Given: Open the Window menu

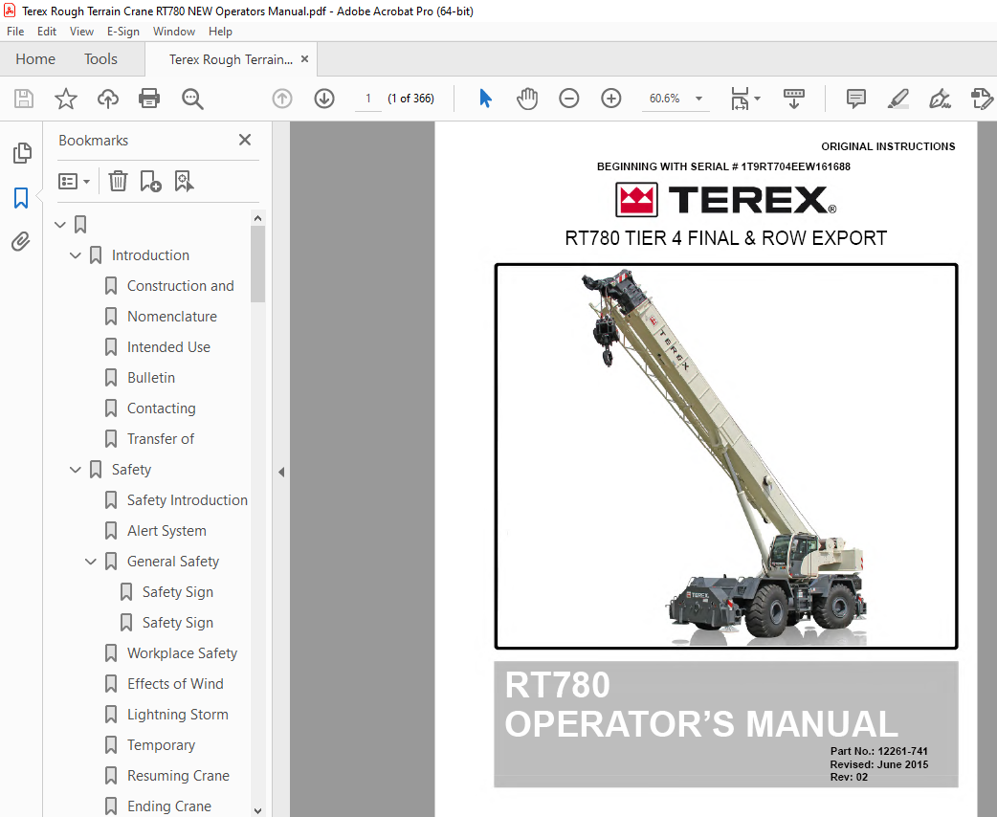Looking at the screenshot, I should coord(173,32).
